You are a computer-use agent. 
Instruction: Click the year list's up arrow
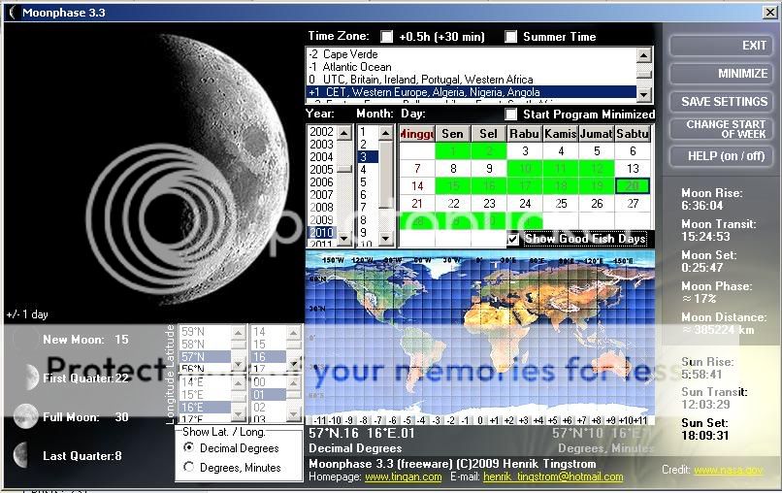[x=344, y=133]
